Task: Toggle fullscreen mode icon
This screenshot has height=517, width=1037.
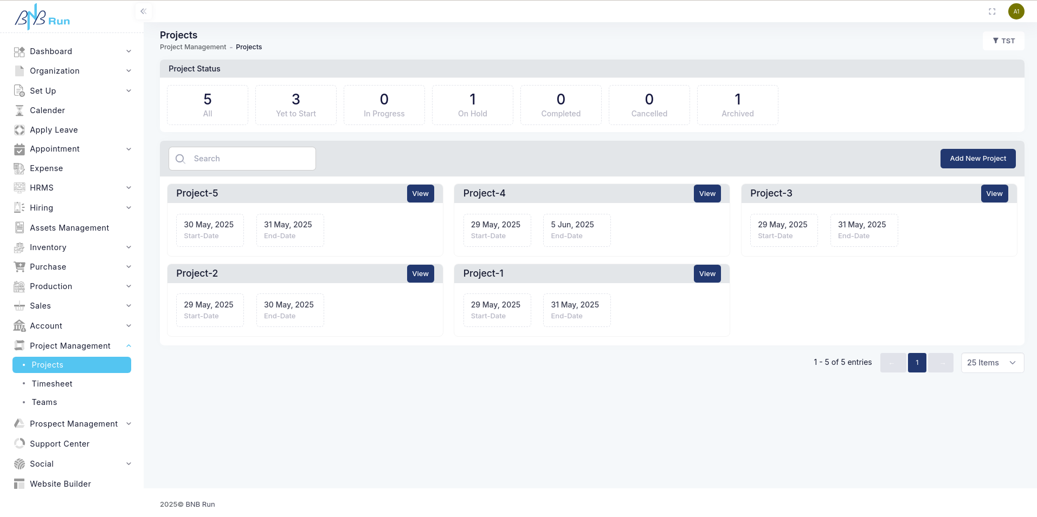Action: [992, 11]
